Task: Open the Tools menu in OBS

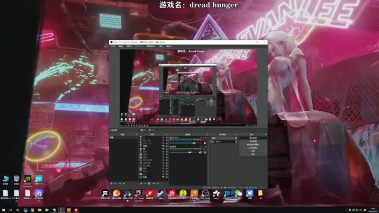Action: (x=161, y=46)
